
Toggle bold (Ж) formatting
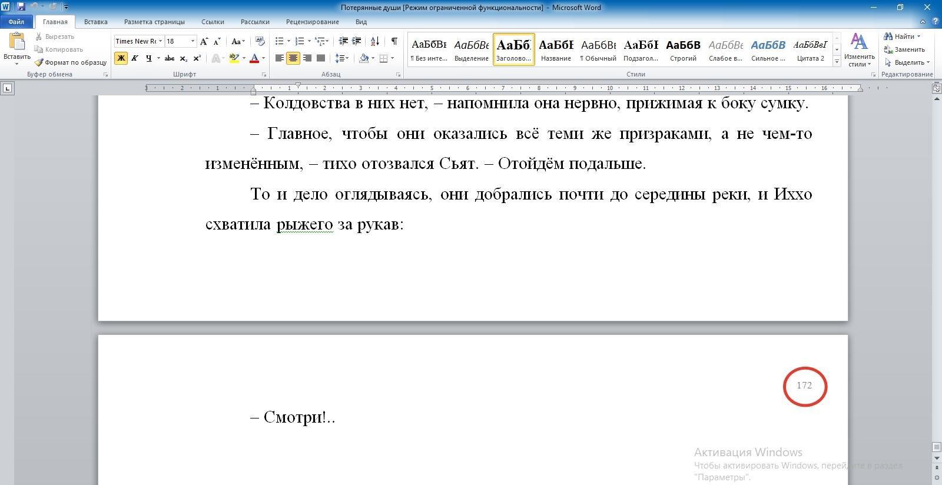click(x=121, y=58)
